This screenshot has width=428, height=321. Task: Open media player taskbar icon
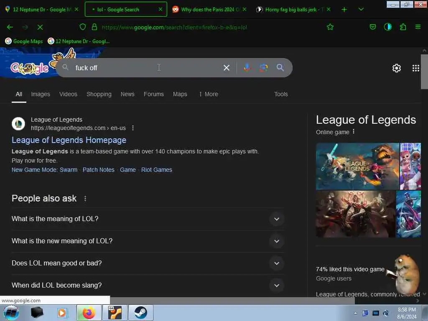click(62, 313)
